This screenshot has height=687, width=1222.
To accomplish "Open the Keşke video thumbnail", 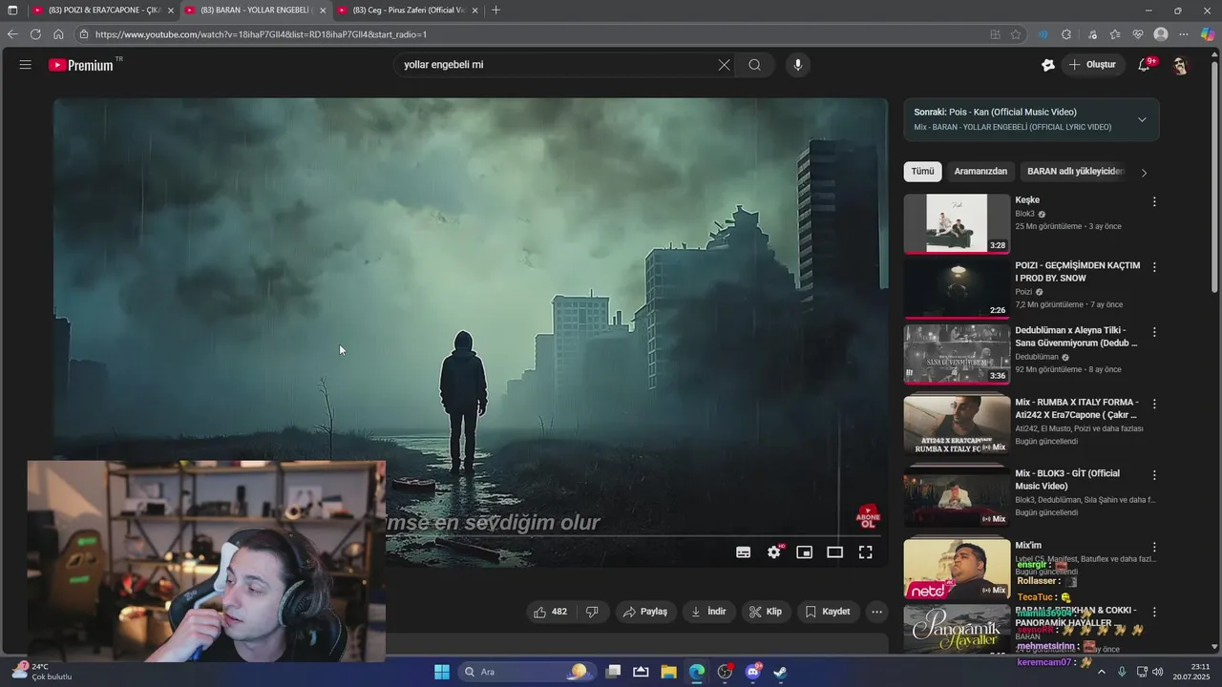I will [957, 223].
